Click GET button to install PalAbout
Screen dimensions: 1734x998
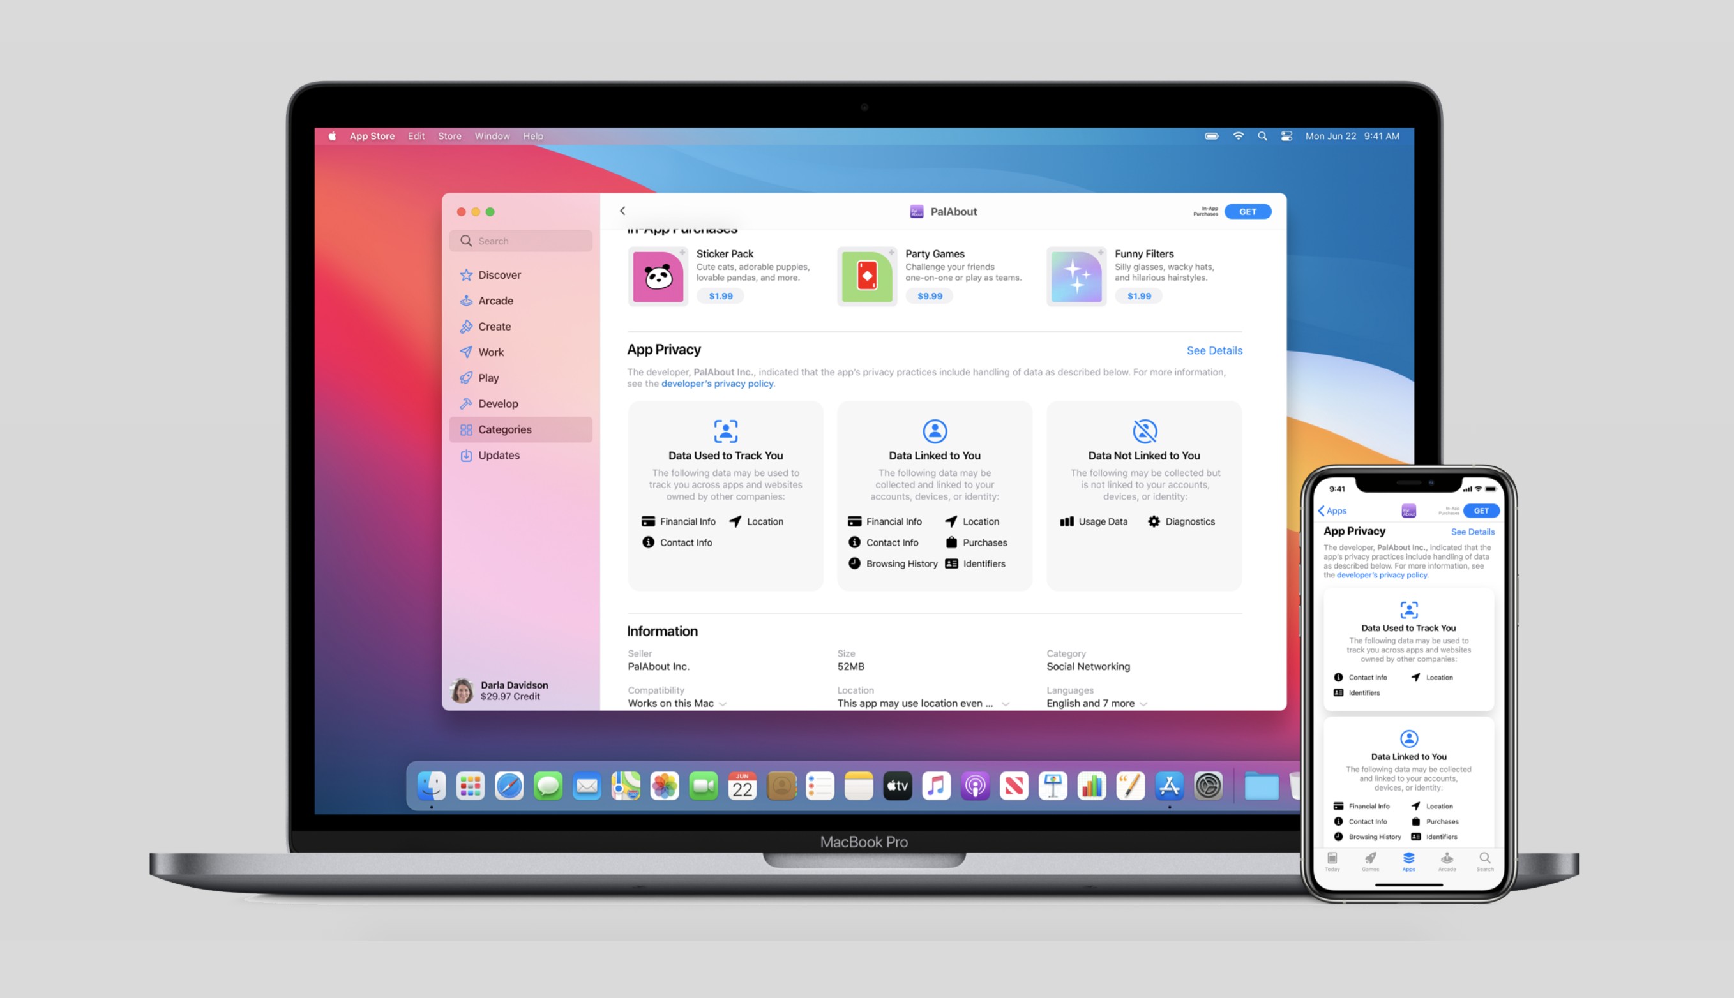1248,211
